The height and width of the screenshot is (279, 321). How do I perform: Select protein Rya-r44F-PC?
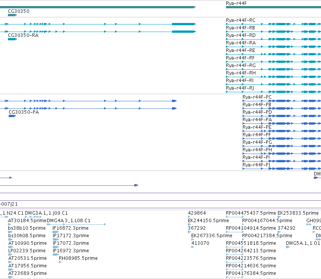[257, 97]
